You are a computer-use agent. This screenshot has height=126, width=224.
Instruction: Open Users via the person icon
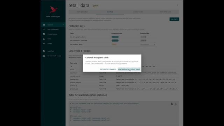(44, 39)
